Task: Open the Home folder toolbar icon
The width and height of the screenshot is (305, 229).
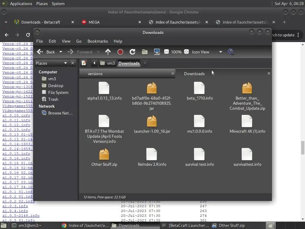Action: click(x=144, y=52)
